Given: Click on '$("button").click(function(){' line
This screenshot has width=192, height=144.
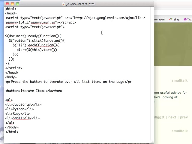Looking at the screenshot, I should pos(37,41).
